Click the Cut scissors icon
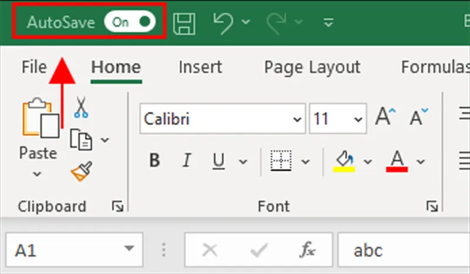470x274 pixels. 80,108
